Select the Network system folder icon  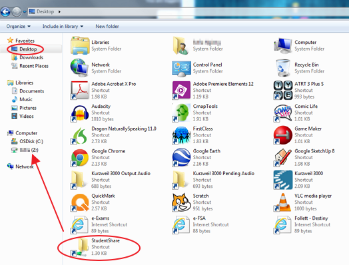point(79,68)
